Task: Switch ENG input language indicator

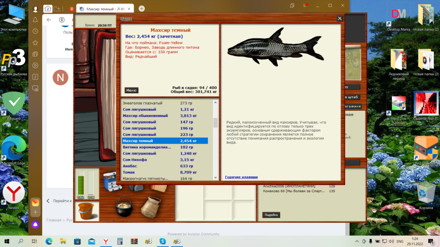Action: (400, 241)
